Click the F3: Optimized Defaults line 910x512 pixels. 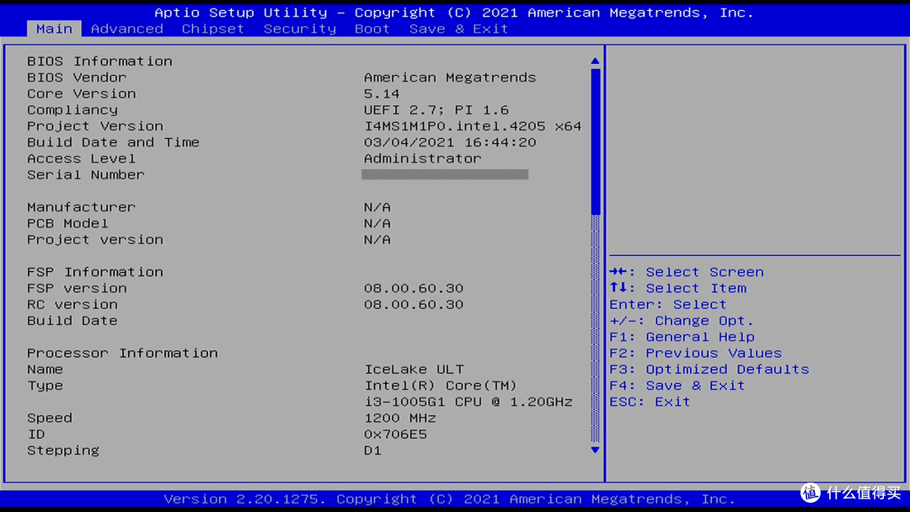[709, 370]
